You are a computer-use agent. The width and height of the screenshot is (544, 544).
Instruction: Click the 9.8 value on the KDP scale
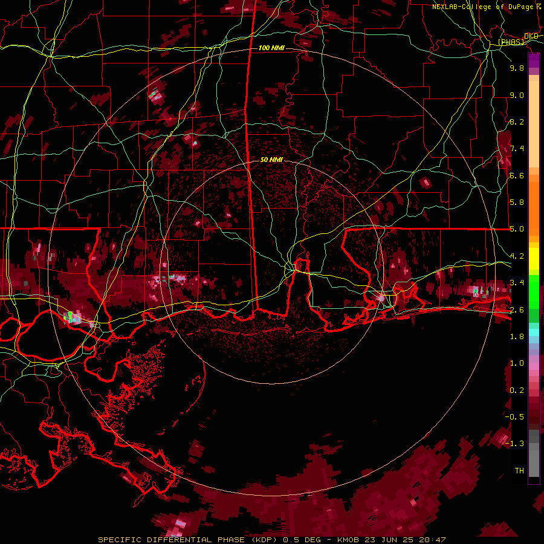tap(517, 68)
